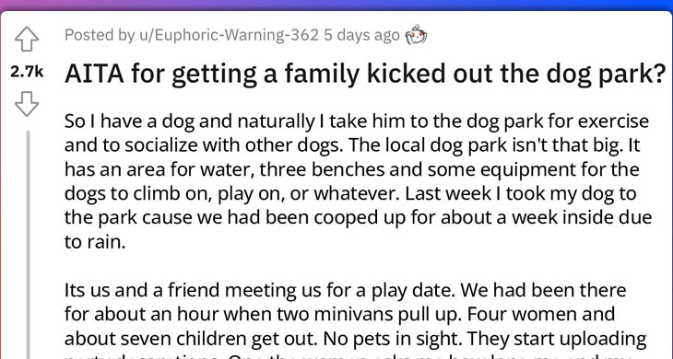Open u/Euphoric-Warning-362 user profile
The width and height of the screenshot is (673, 359).
click(229, 35)
